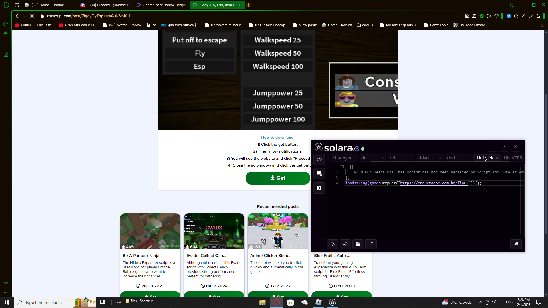Viewport: 548px width, 308px height.
Task: Toggle Opera GX ad blocker shield icon
Action: [482, 16]
